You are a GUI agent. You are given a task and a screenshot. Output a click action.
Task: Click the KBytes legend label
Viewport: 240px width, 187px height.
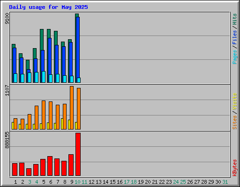235,168
